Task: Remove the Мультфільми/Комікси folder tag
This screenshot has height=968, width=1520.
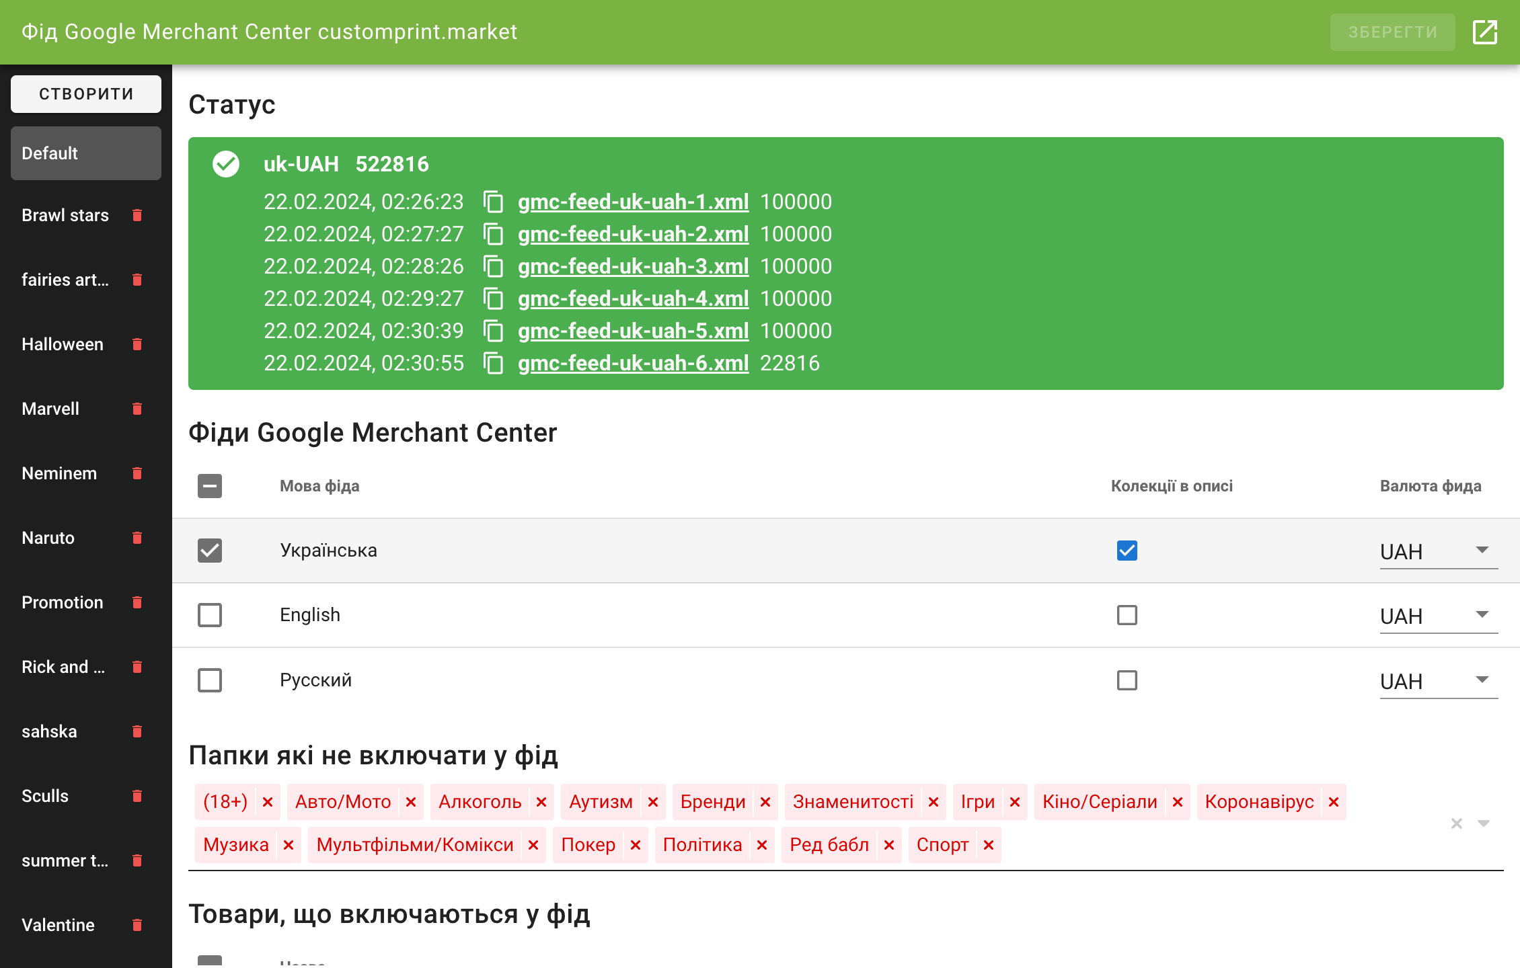Action: (x=533, y=845)
